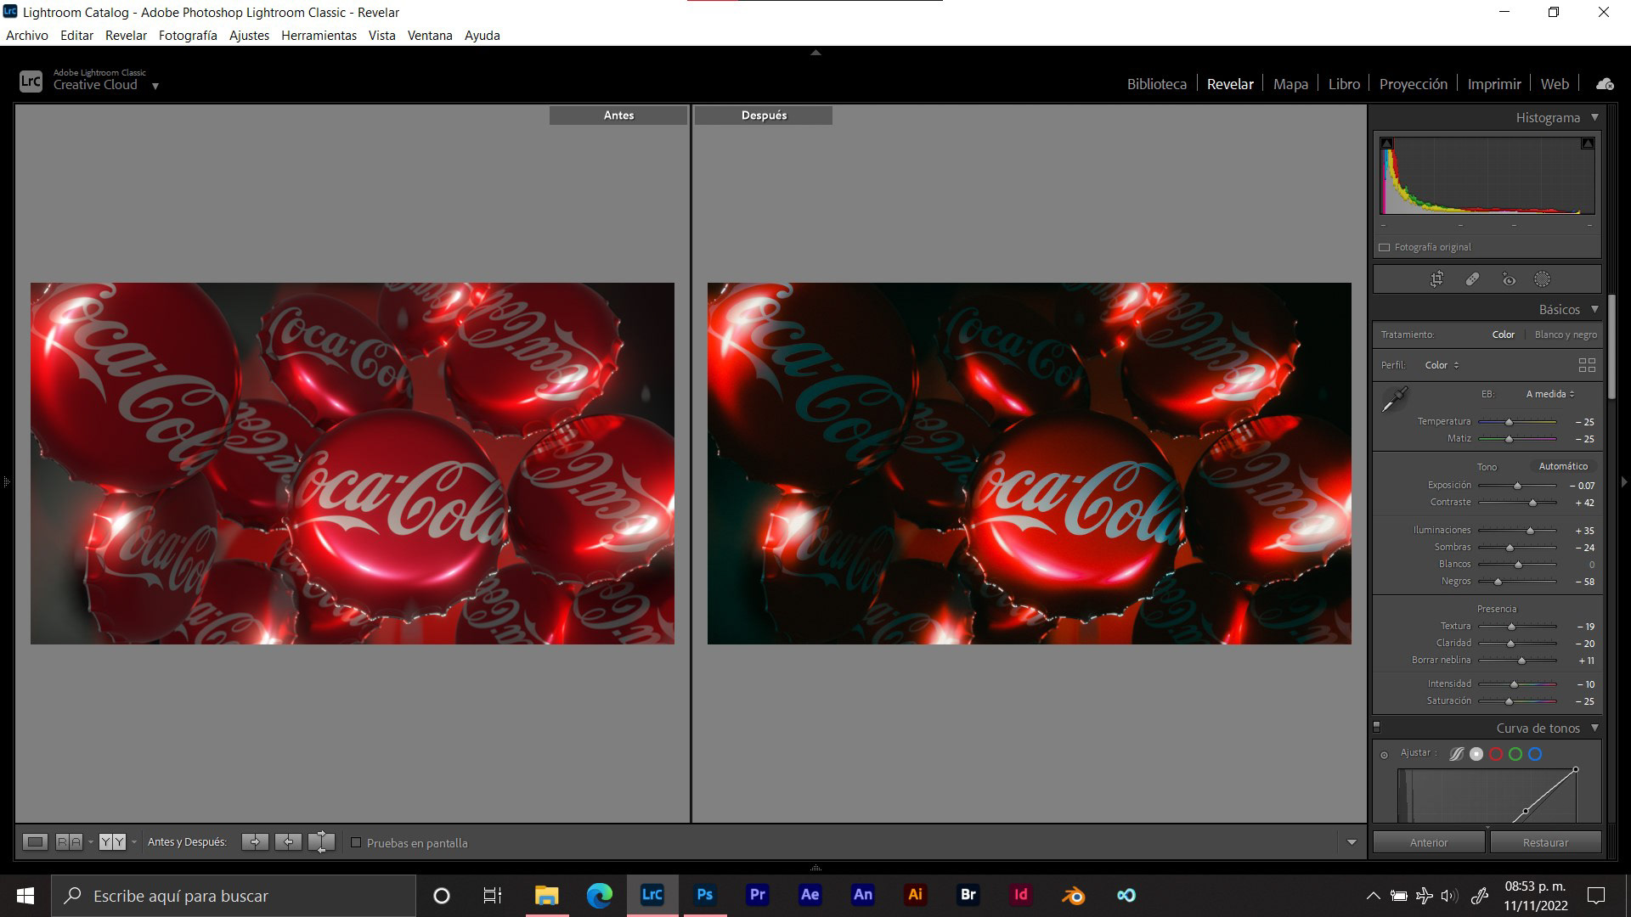Select the green channel curve
The image size is (1631, 917).
tap(1515, 754)
